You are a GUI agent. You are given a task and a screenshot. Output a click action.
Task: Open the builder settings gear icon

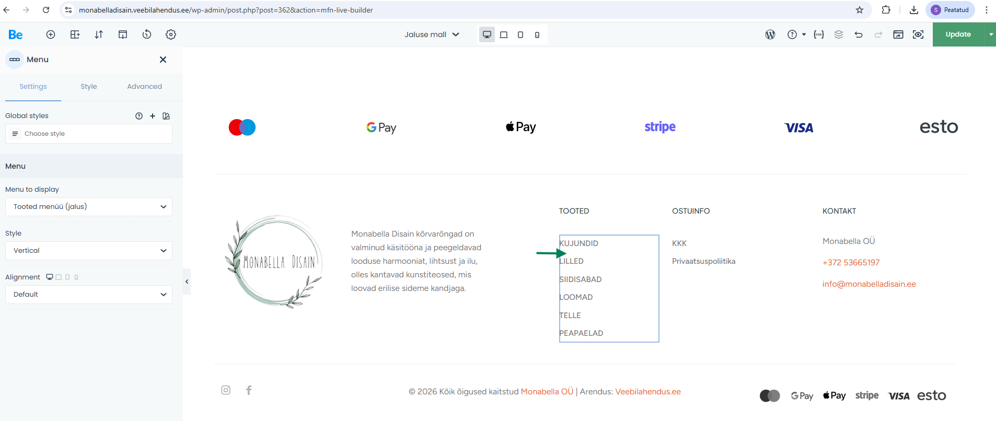pos(171,34)
